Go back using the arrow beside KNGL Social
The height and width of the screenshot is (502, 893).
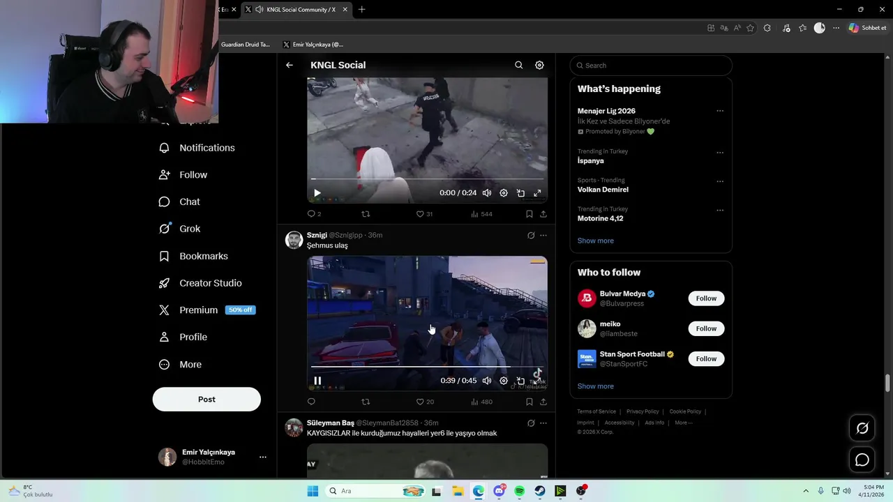click(x=290, y=65)
